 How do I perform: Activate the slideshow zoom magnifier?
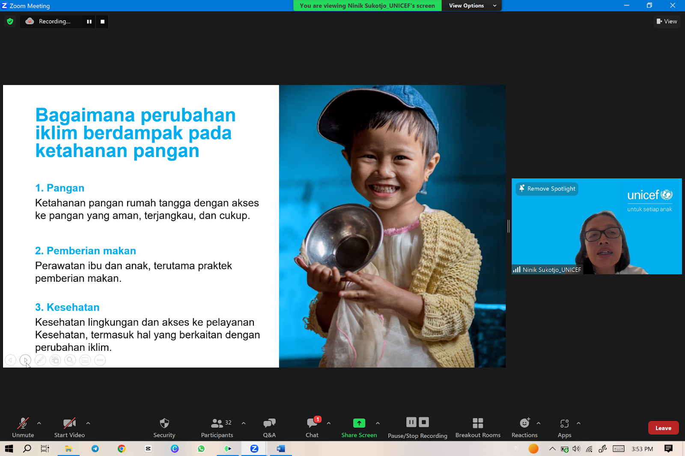coord(70,360)
